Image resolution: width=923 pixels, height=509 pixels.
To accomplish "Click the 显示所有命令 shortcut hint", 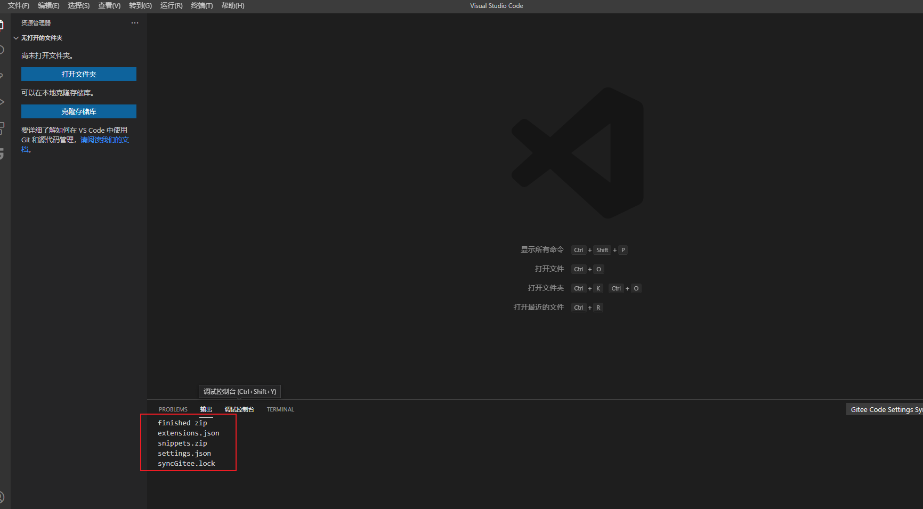I will (542, 249).
